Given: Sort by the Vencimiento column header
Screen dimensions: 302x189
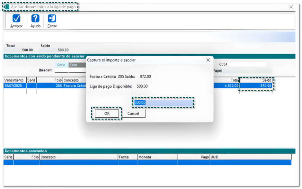Looking at the screenshot, I should click(15, 80).
